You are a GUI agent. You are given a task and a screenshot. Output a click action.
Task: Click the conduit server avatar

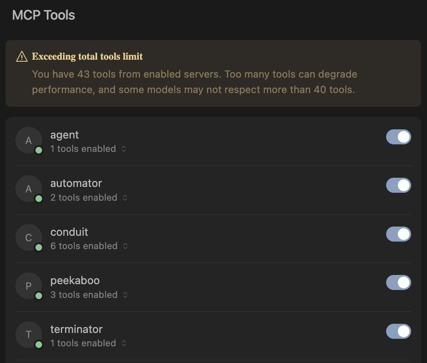(28, 237)
